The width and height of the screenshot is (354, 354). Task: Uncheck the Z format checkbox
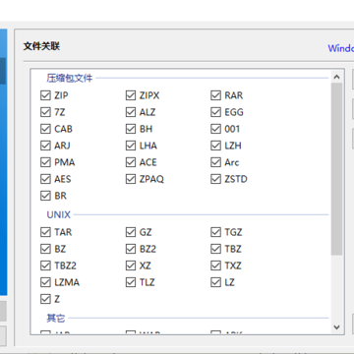45,299
